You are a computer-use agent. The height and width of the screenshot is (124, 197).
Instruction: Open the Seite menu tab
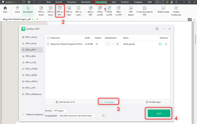[x=114, y=2]
